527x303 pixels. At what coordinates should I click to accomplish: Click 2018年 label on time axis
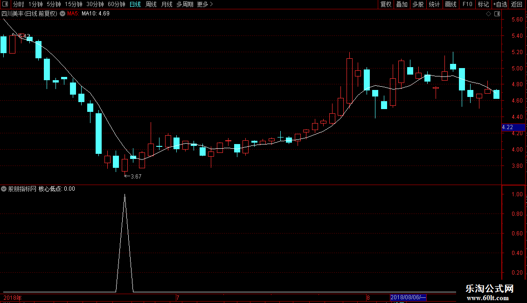click(13, 297)
